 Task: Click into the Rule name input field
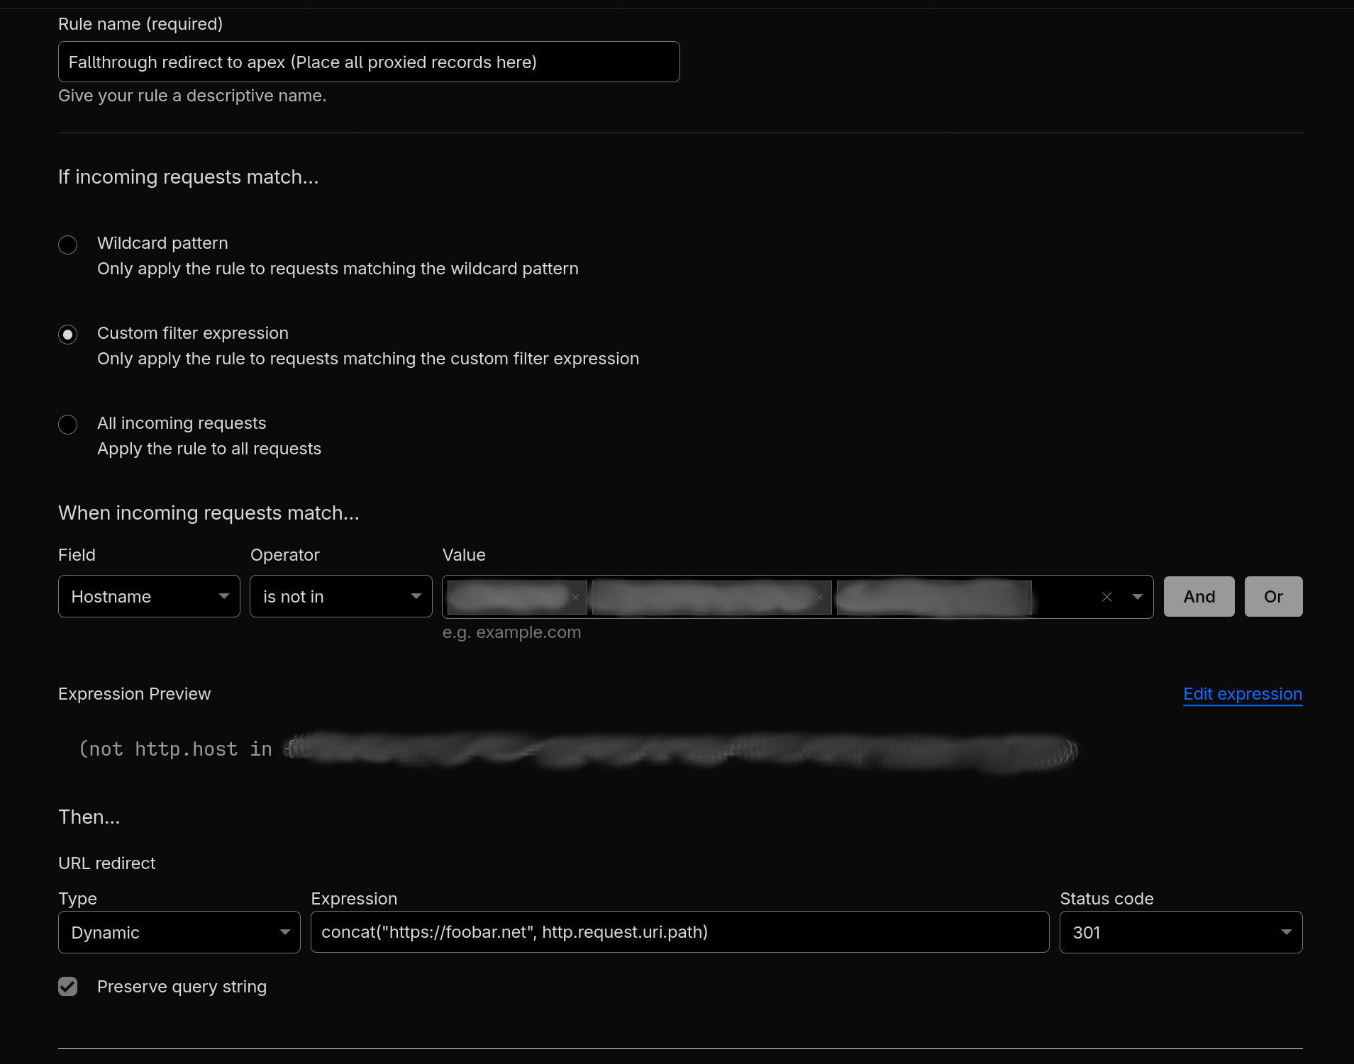[369, 62]
